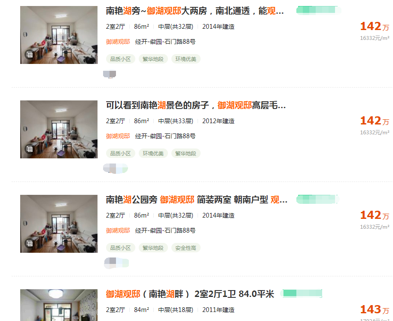Open listing 御湖观邸（南艳湖畔）2室2厅1卫 84.0平米
Screen dimensions: 393x321
[190, 294]
